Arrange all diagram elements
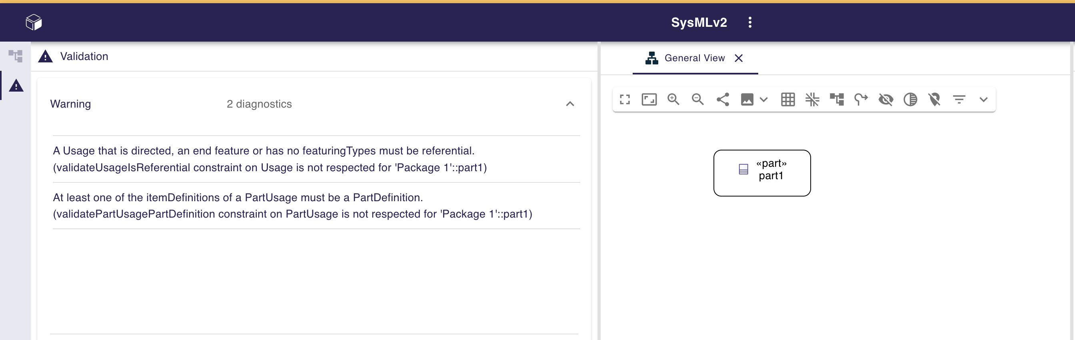 pyautogui.click(x=837, y=99)
